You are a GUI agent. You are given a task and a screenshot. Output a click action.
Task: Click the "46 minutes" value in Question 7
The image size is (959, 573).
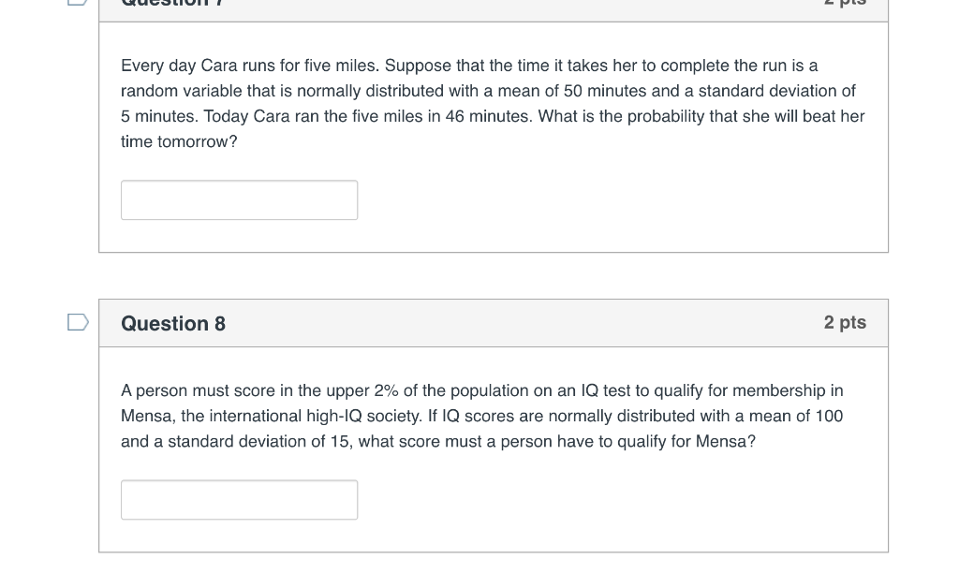[x=488, y=116]
